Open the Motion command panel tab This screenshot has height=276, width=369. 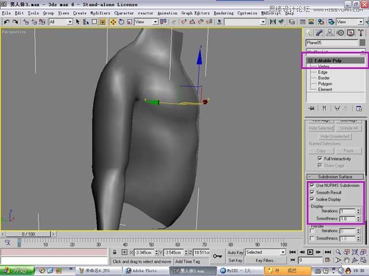[340, 33]
